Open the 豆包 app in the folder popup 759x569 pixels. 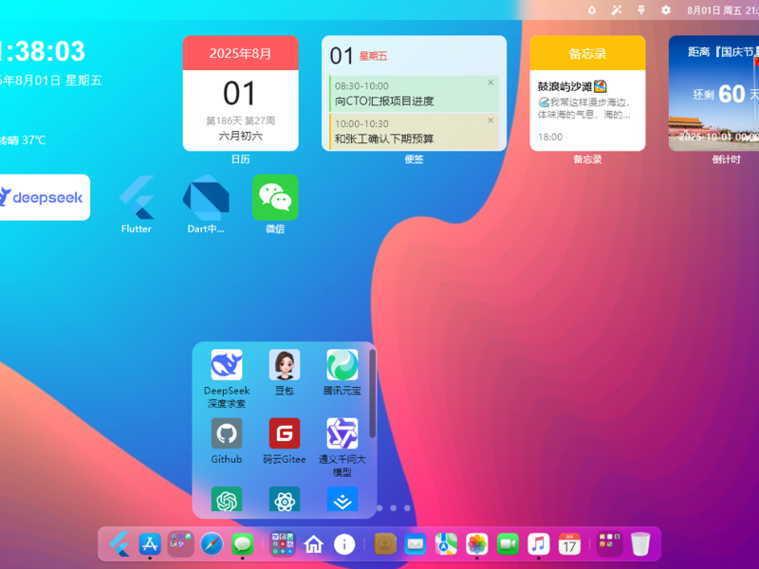(284, 365)
